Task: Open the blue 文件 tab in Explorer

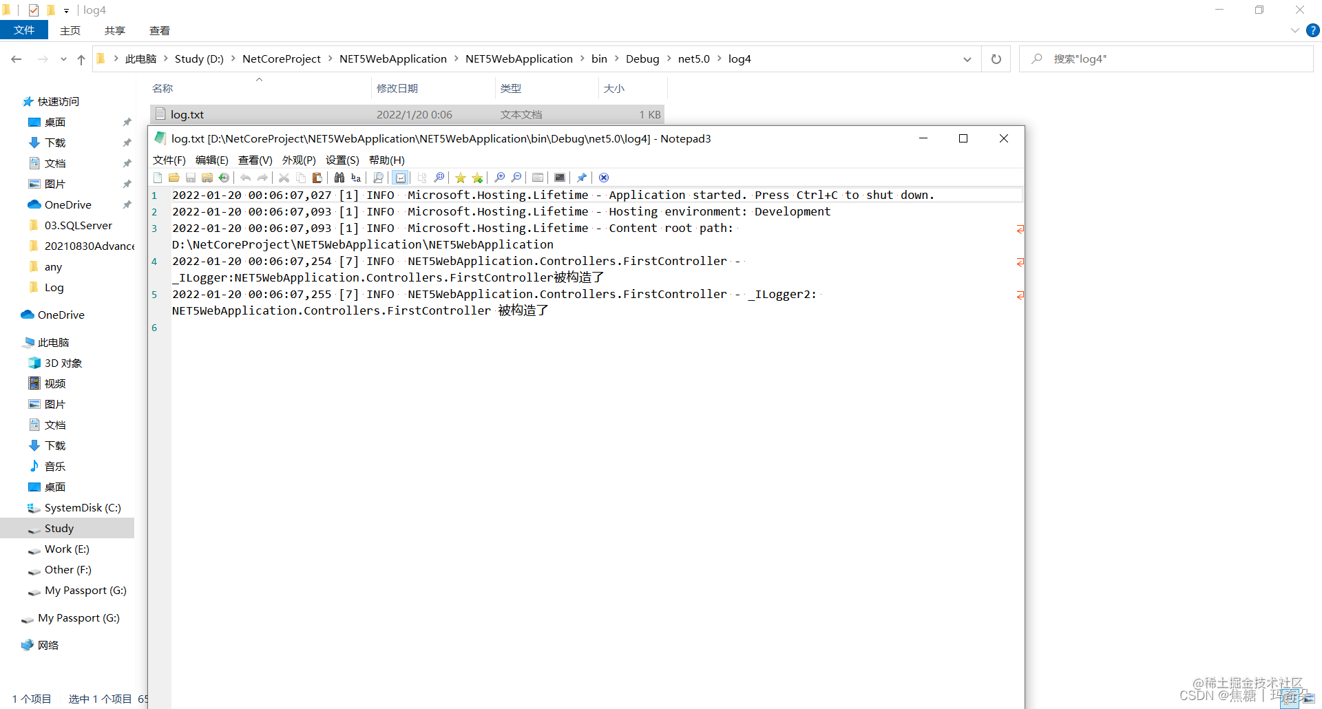Action: [x=24, y=30]
